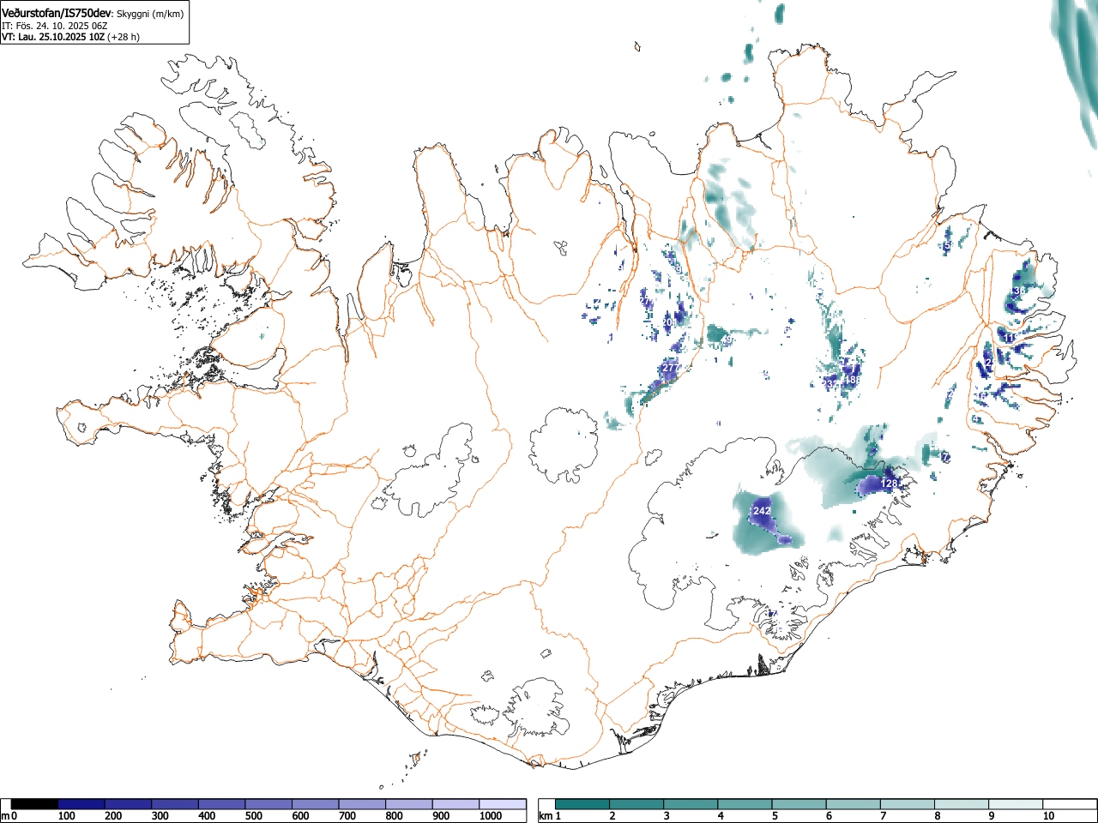
Task: Click the 242 visibility value on the map
Action: (x=762, y=511)
